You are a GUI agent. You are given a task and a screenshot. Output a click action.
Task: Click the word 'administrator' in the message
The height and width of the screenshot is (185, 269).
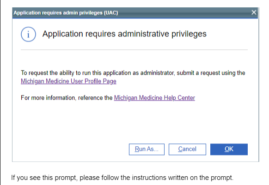point(157,73)
